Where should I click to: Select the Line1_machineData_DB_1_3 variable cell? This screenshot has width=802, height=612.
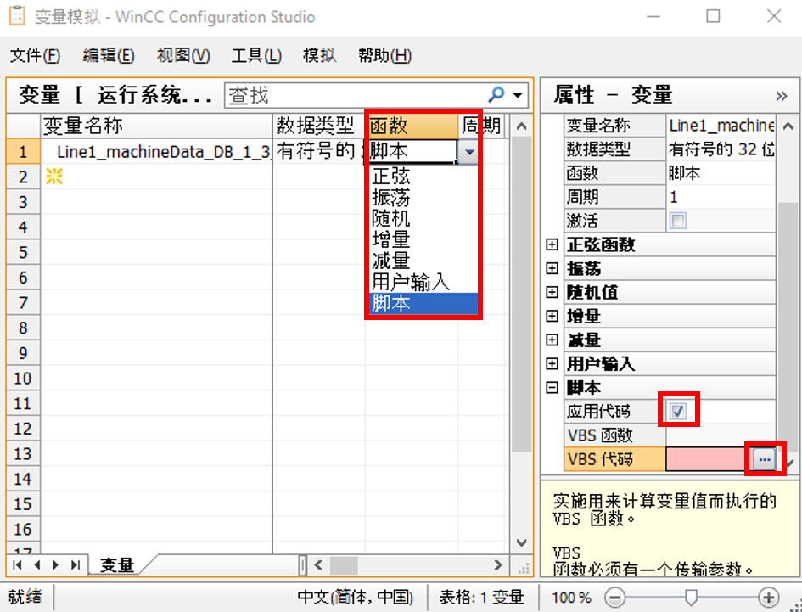[x=156, y=151]
